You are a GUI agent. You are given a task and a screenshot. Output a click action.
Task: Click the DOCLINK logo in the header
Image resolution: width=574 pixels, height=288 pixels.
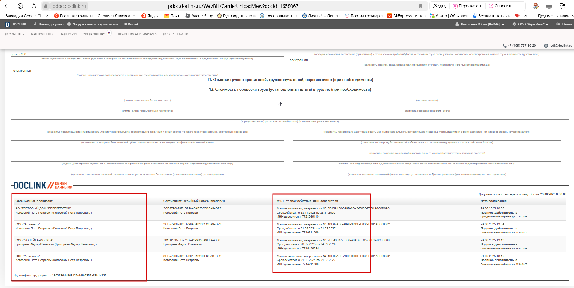click(x=16, y=24)
